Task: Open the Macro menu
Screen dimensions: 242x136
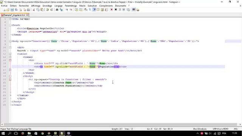Action: (82, 6)
